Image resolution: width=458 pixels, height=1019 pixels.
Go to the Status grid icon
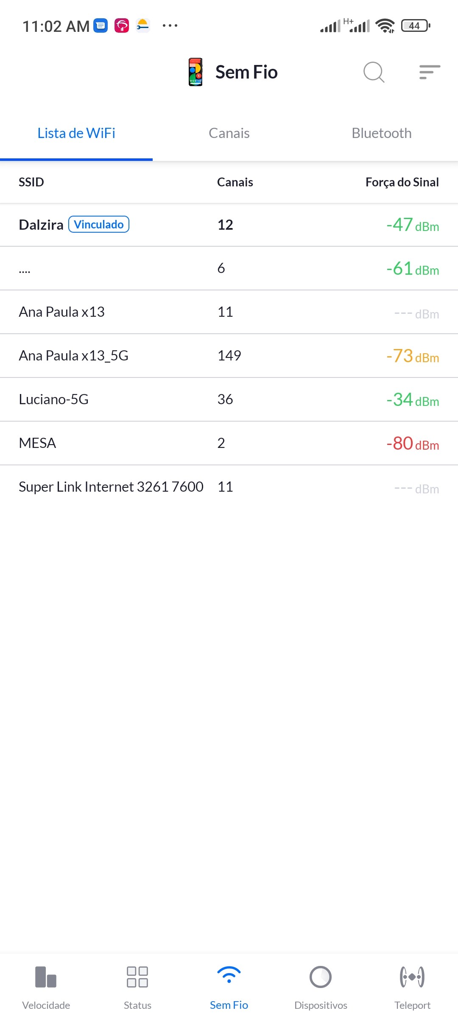pos(137,977)
